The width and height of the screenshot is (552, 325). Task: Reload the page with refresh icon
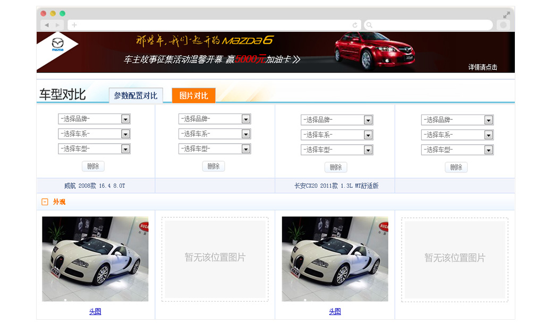tap(355, 25)
